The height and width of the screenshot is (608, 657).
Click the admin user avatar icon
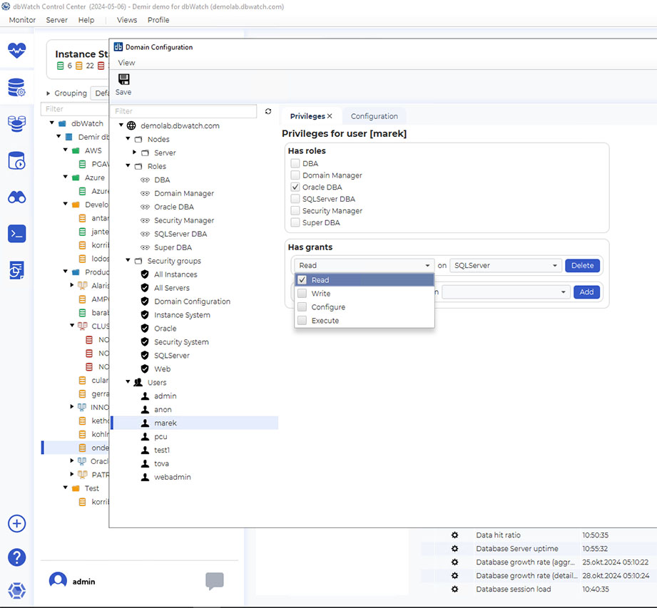click(58, 581)
